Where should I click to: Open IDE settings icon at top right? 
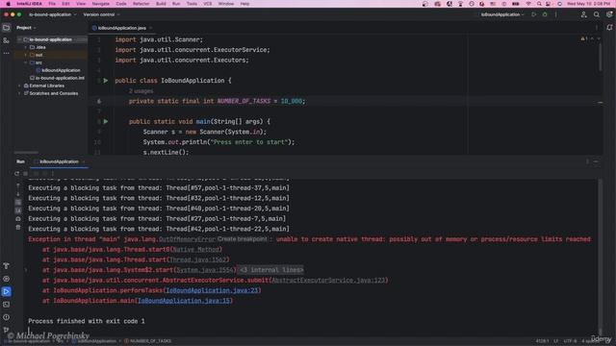pos(609,14)
